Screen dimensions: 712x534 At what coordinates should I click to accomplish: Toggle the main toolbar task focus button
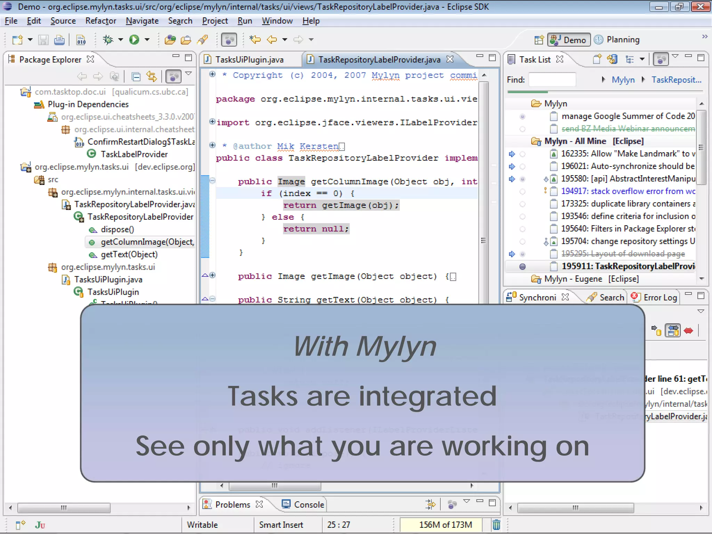click(229, 40)
